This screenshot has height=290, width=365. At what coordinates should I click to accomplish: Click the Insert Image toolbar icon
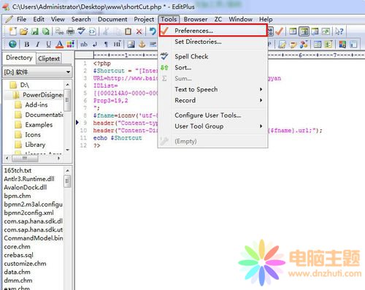(131, 44)
